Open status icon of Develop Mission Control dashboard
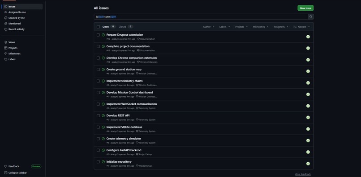Screen dimensions: 361x177 tap(103, 93)
